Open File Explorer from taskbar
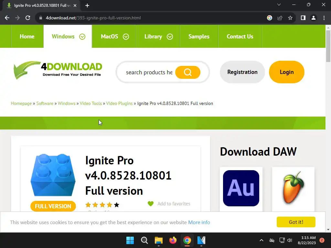The image size is (331, 248). (x=158, y=240)
